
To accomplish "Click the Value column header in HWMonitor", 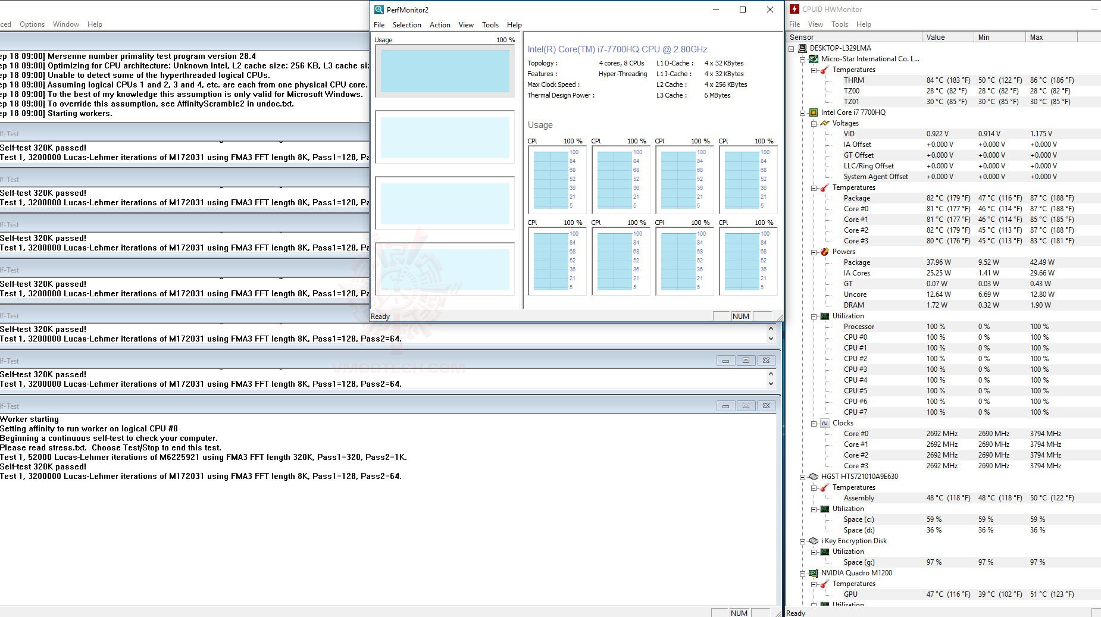I will click(x=948, y=37).
